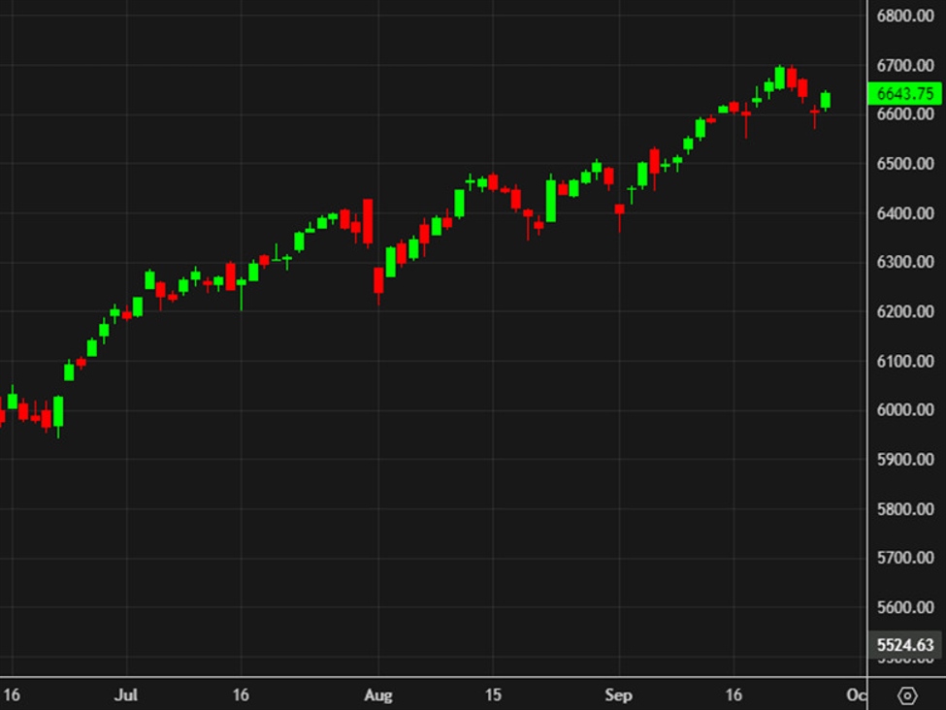This screenshot has height=710, width=946.
Task: Click the green 6643.75 current price label
Action: point(903,93)
